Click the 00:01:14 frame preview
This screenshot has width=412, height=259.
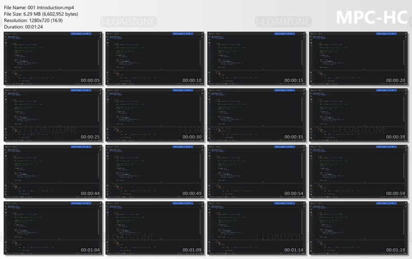(257, 228)
